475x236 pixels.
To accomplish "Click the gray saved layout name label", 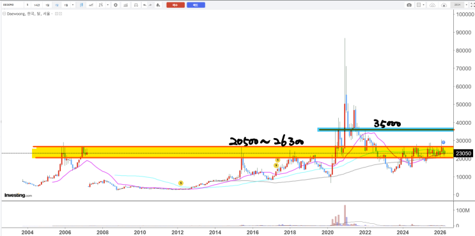I will 457,5.
